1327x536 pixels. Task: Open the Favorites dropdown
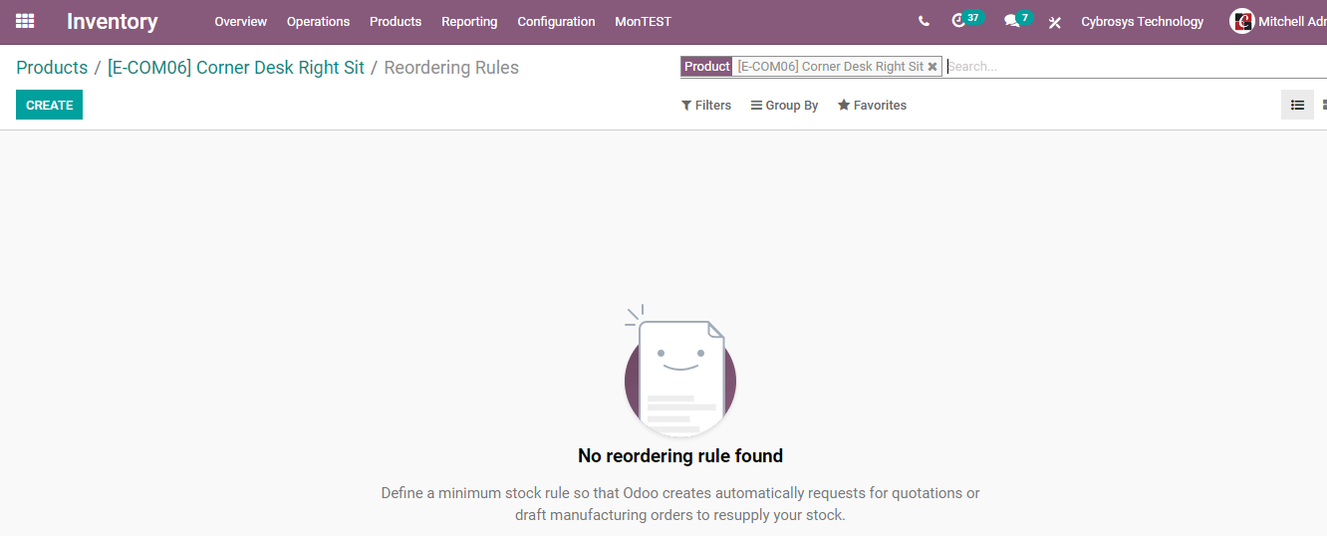(872, 106)
